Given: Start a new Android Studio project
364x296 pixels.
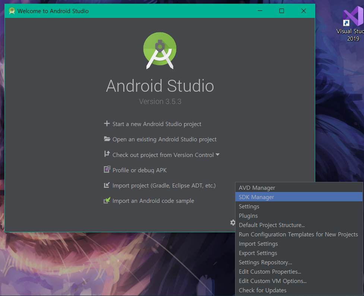Looking at the screenshot, I should (157, 124).
